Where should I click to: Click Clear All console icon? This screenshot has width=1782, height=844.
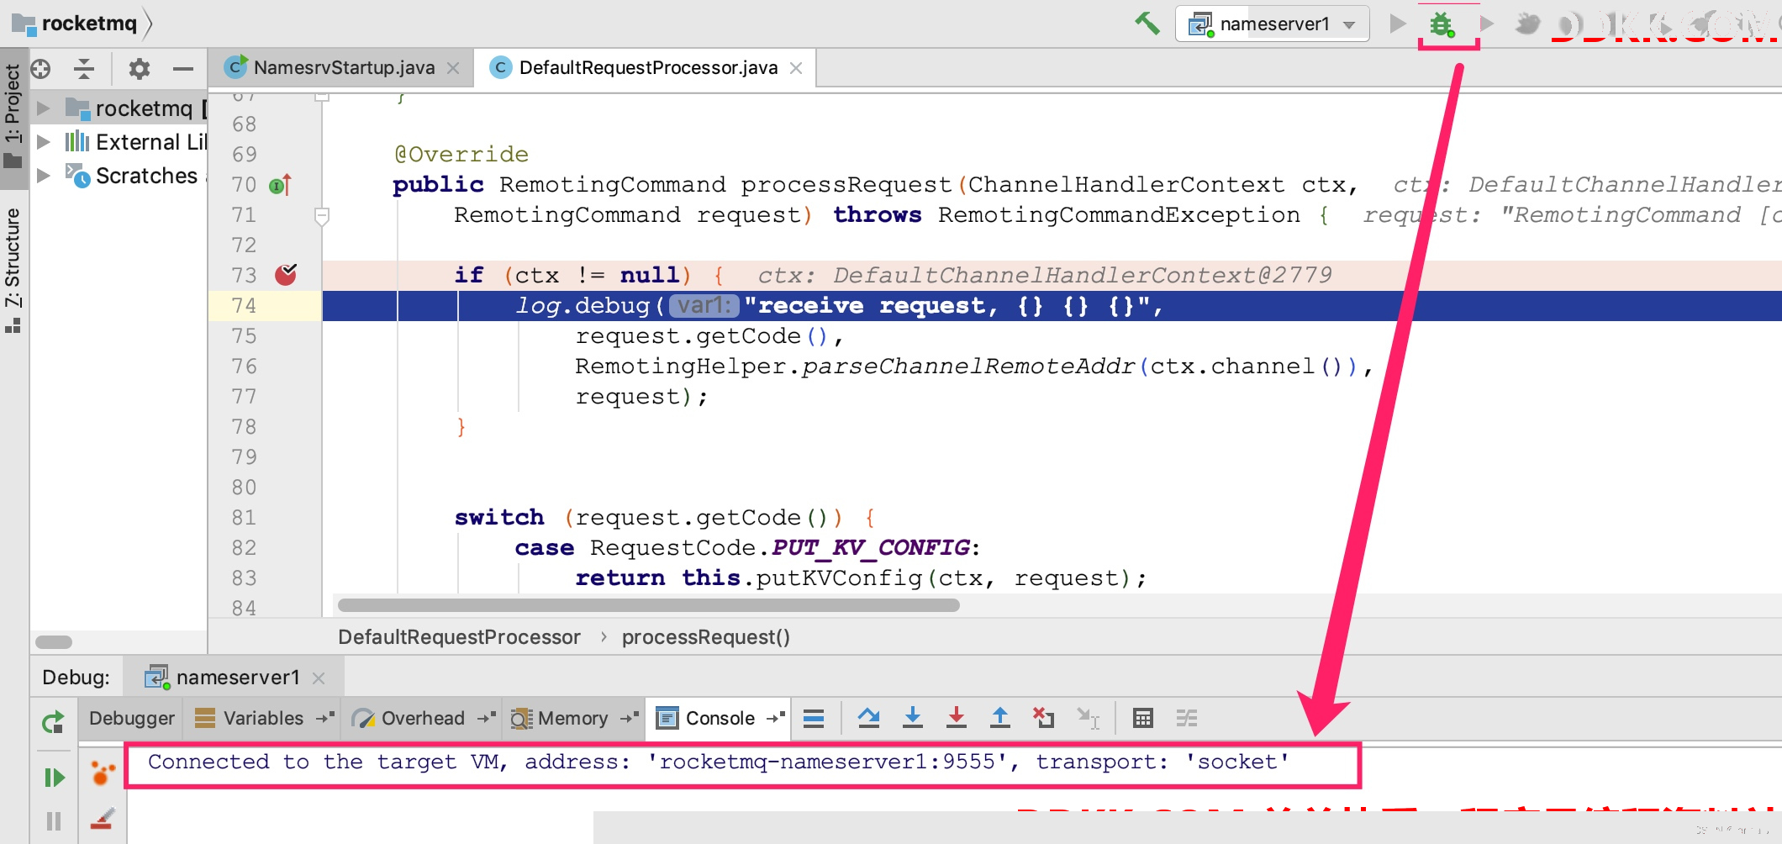click(x=102, y=819)
